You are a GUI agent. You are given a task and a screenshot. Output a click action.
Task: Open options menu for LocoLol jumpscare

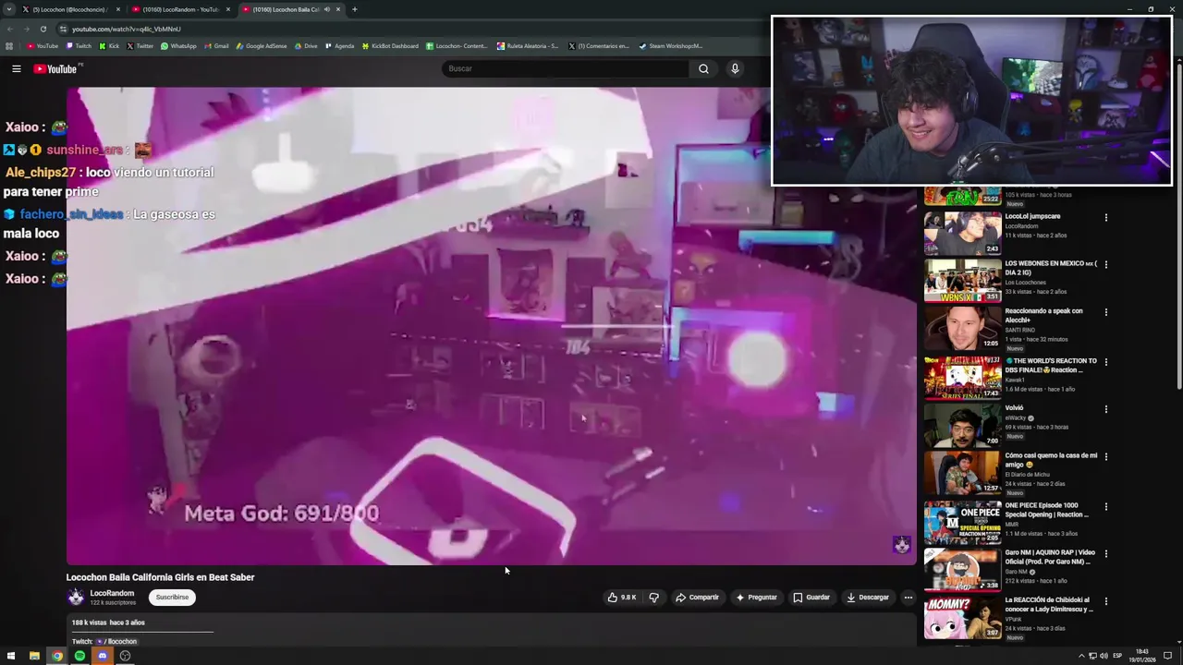coord(1105,218)
